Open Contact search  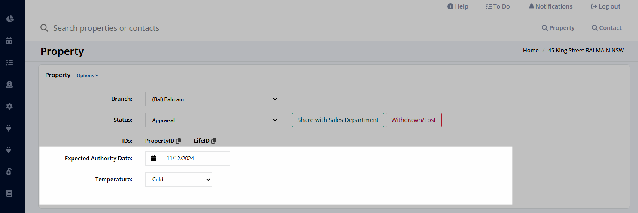point(607,28)
